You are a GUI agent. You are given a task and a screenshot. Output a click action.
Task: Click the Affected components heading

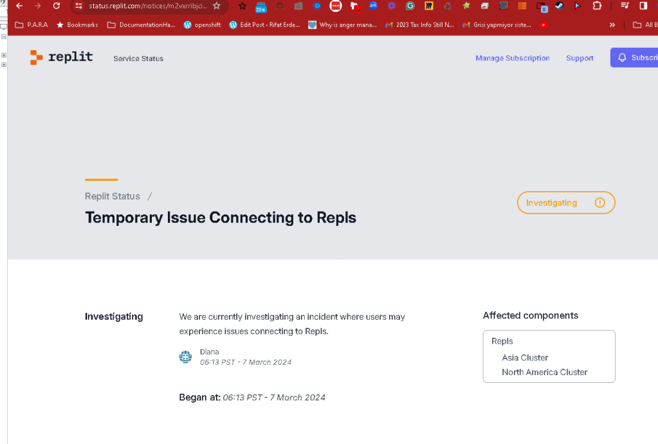[531, 315]
